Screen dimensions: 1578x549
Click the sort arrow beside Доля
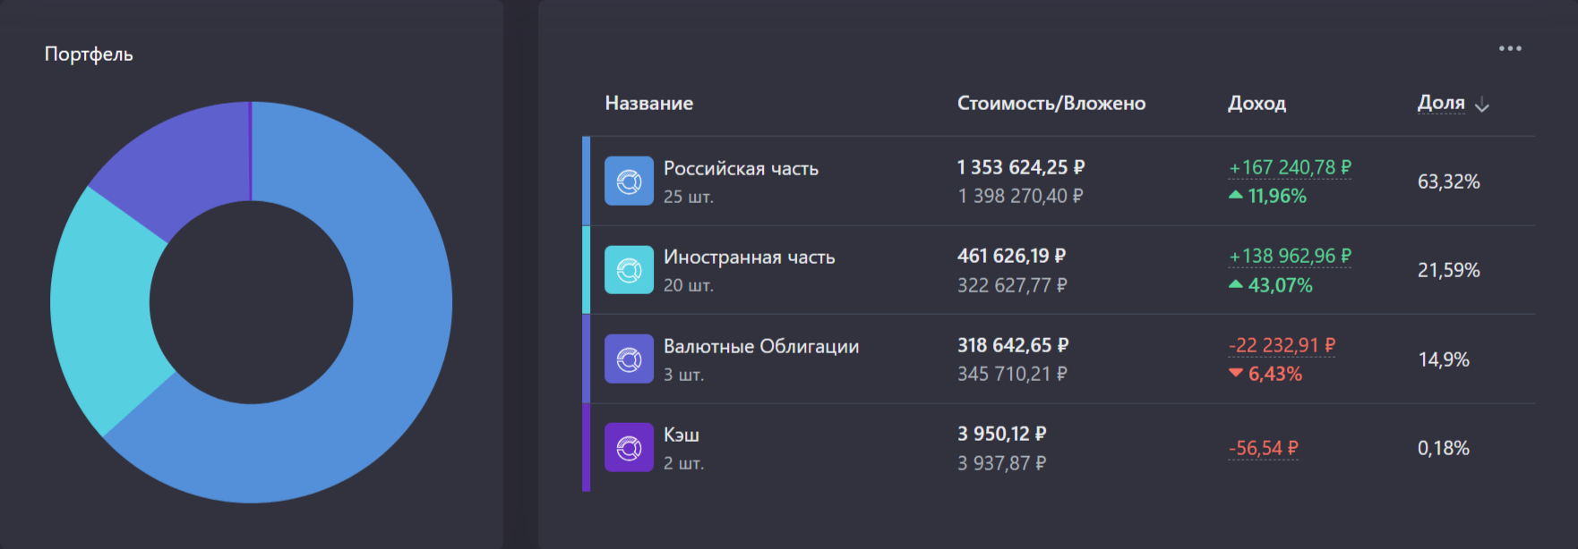coord(1482,106)
